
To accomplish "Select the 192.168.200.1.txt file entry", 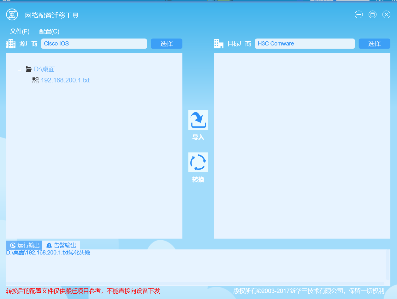I will tap(65, 80).
